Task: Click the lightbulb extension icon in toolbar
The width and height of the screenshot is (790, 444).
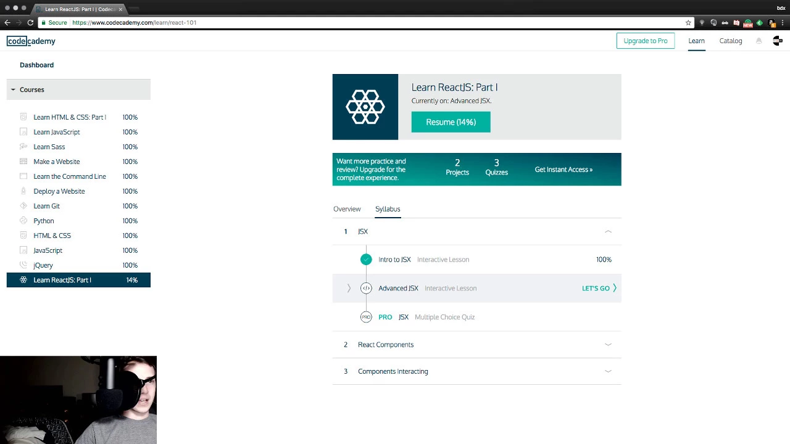Action: click(702, 22)
